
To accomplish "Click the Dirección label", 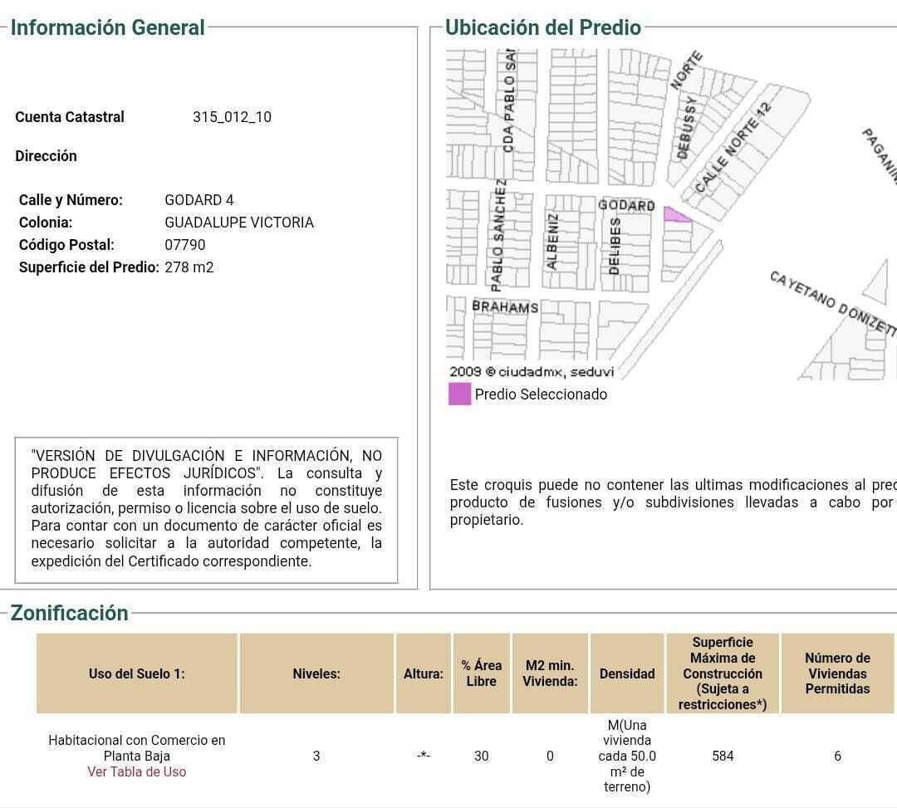I will 46,156.
